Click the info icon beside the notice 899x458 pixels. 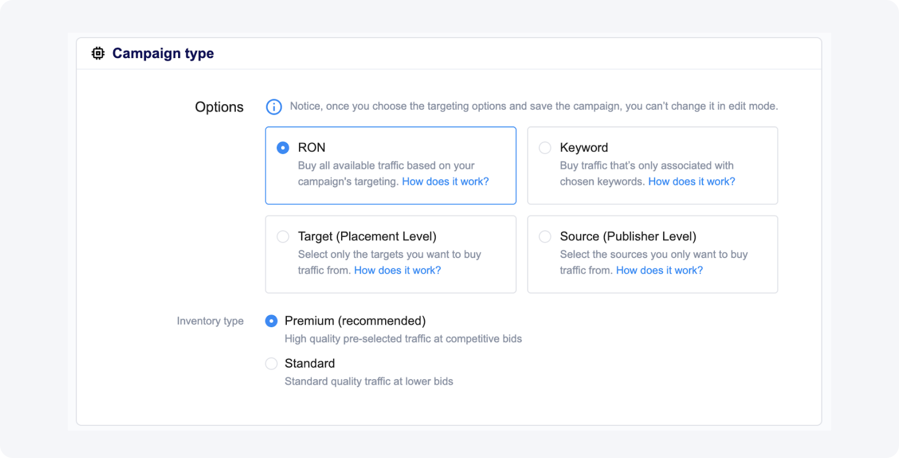(274, 107)
